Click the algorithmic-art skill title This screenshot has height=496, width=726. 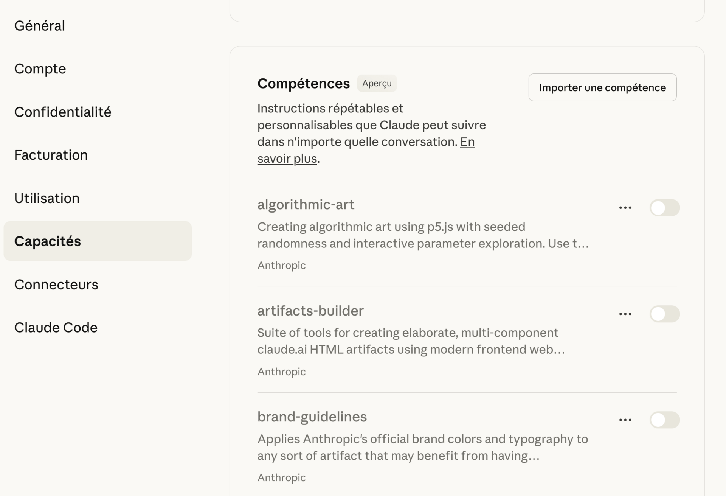coord(306,205)
